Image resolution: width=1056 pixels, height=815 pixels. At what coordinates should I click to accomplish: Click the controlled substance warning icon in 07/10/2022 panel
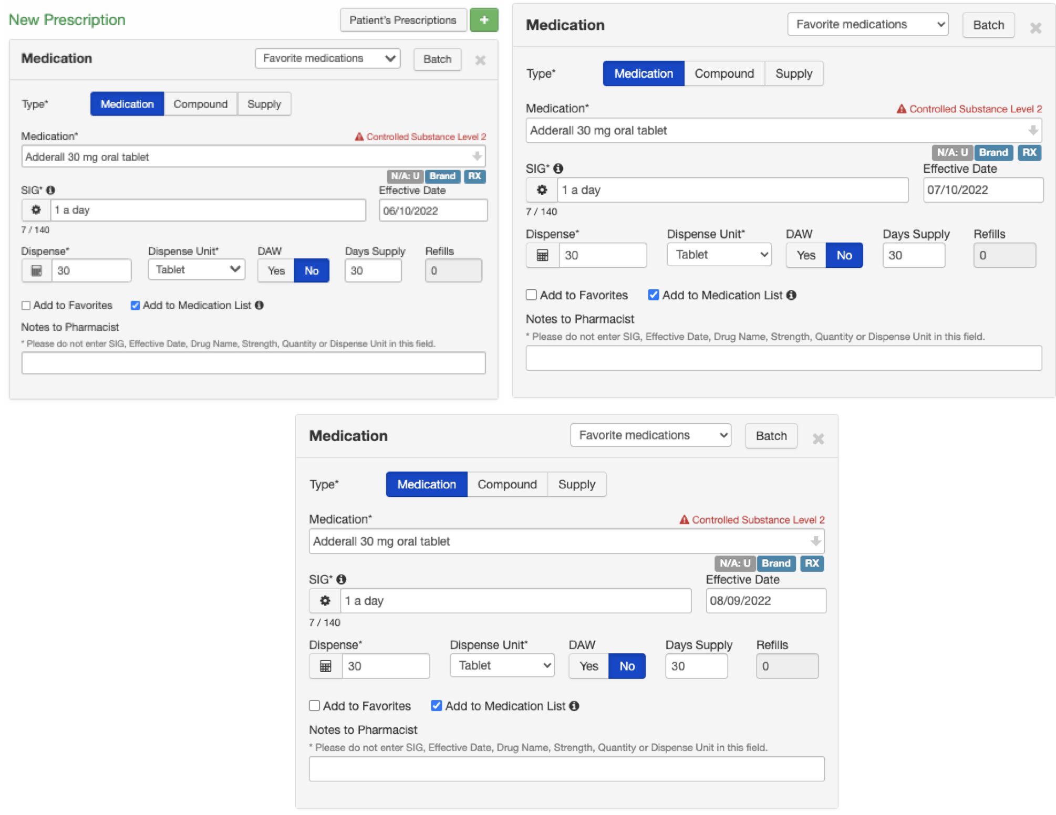pyautogui.click(x=902, y=109)
